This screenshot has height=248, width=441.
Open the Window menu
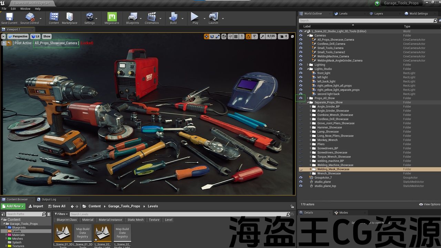(25, 9)
